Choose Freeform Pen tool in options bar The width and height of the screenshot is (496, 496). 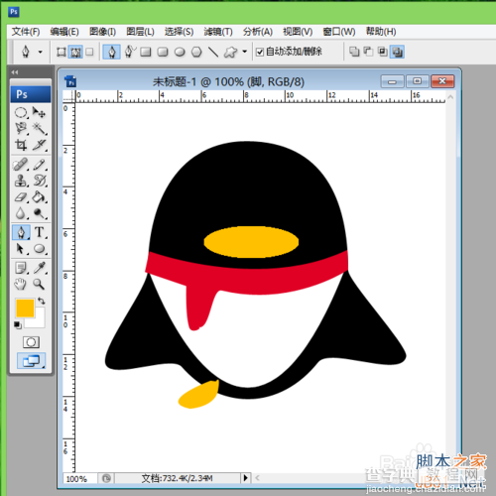pyautogui.click(x=130, y=52)
